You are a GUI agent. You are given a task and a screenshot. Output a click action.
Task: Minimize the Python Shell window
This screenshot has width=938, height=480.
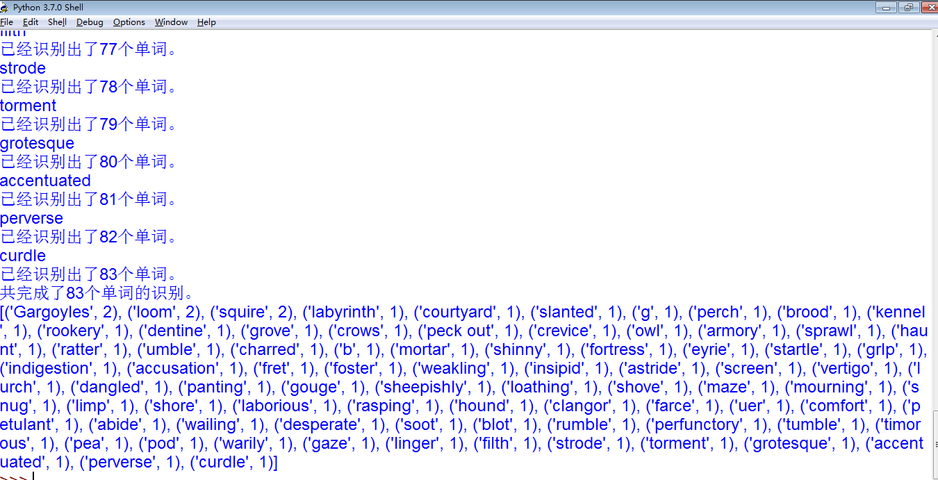click(886, 8)
